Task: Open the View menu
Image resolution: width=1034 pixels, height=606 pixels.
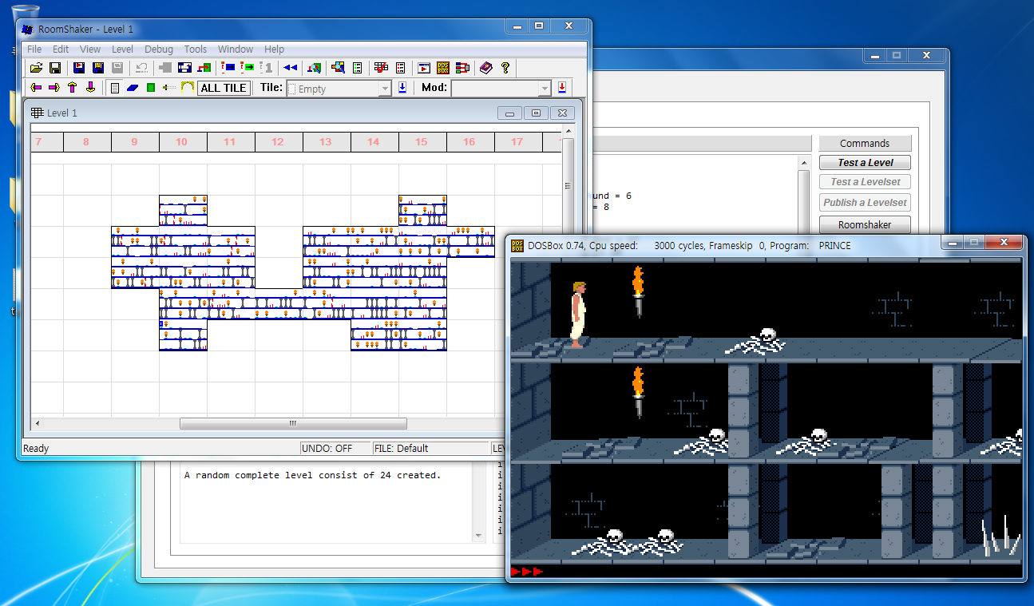Action: pos(90,49)
